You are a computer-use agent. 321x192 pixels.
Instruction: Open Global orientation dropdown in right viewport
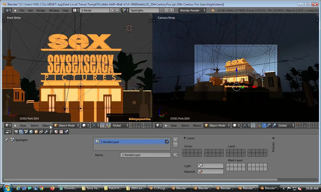(x=286, y=125)
